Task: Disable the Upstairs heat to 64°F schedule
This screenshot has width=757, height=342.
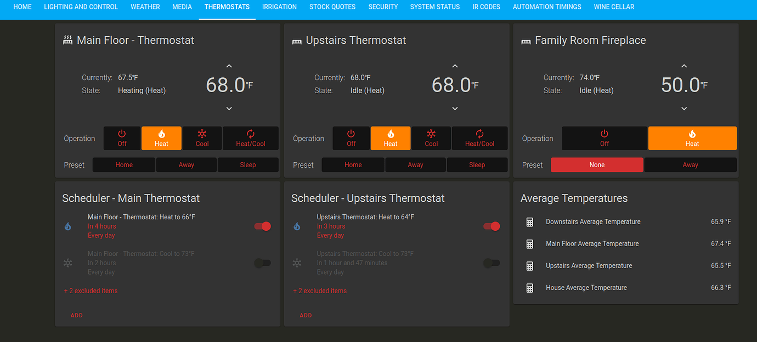Action: coord(492,226)
